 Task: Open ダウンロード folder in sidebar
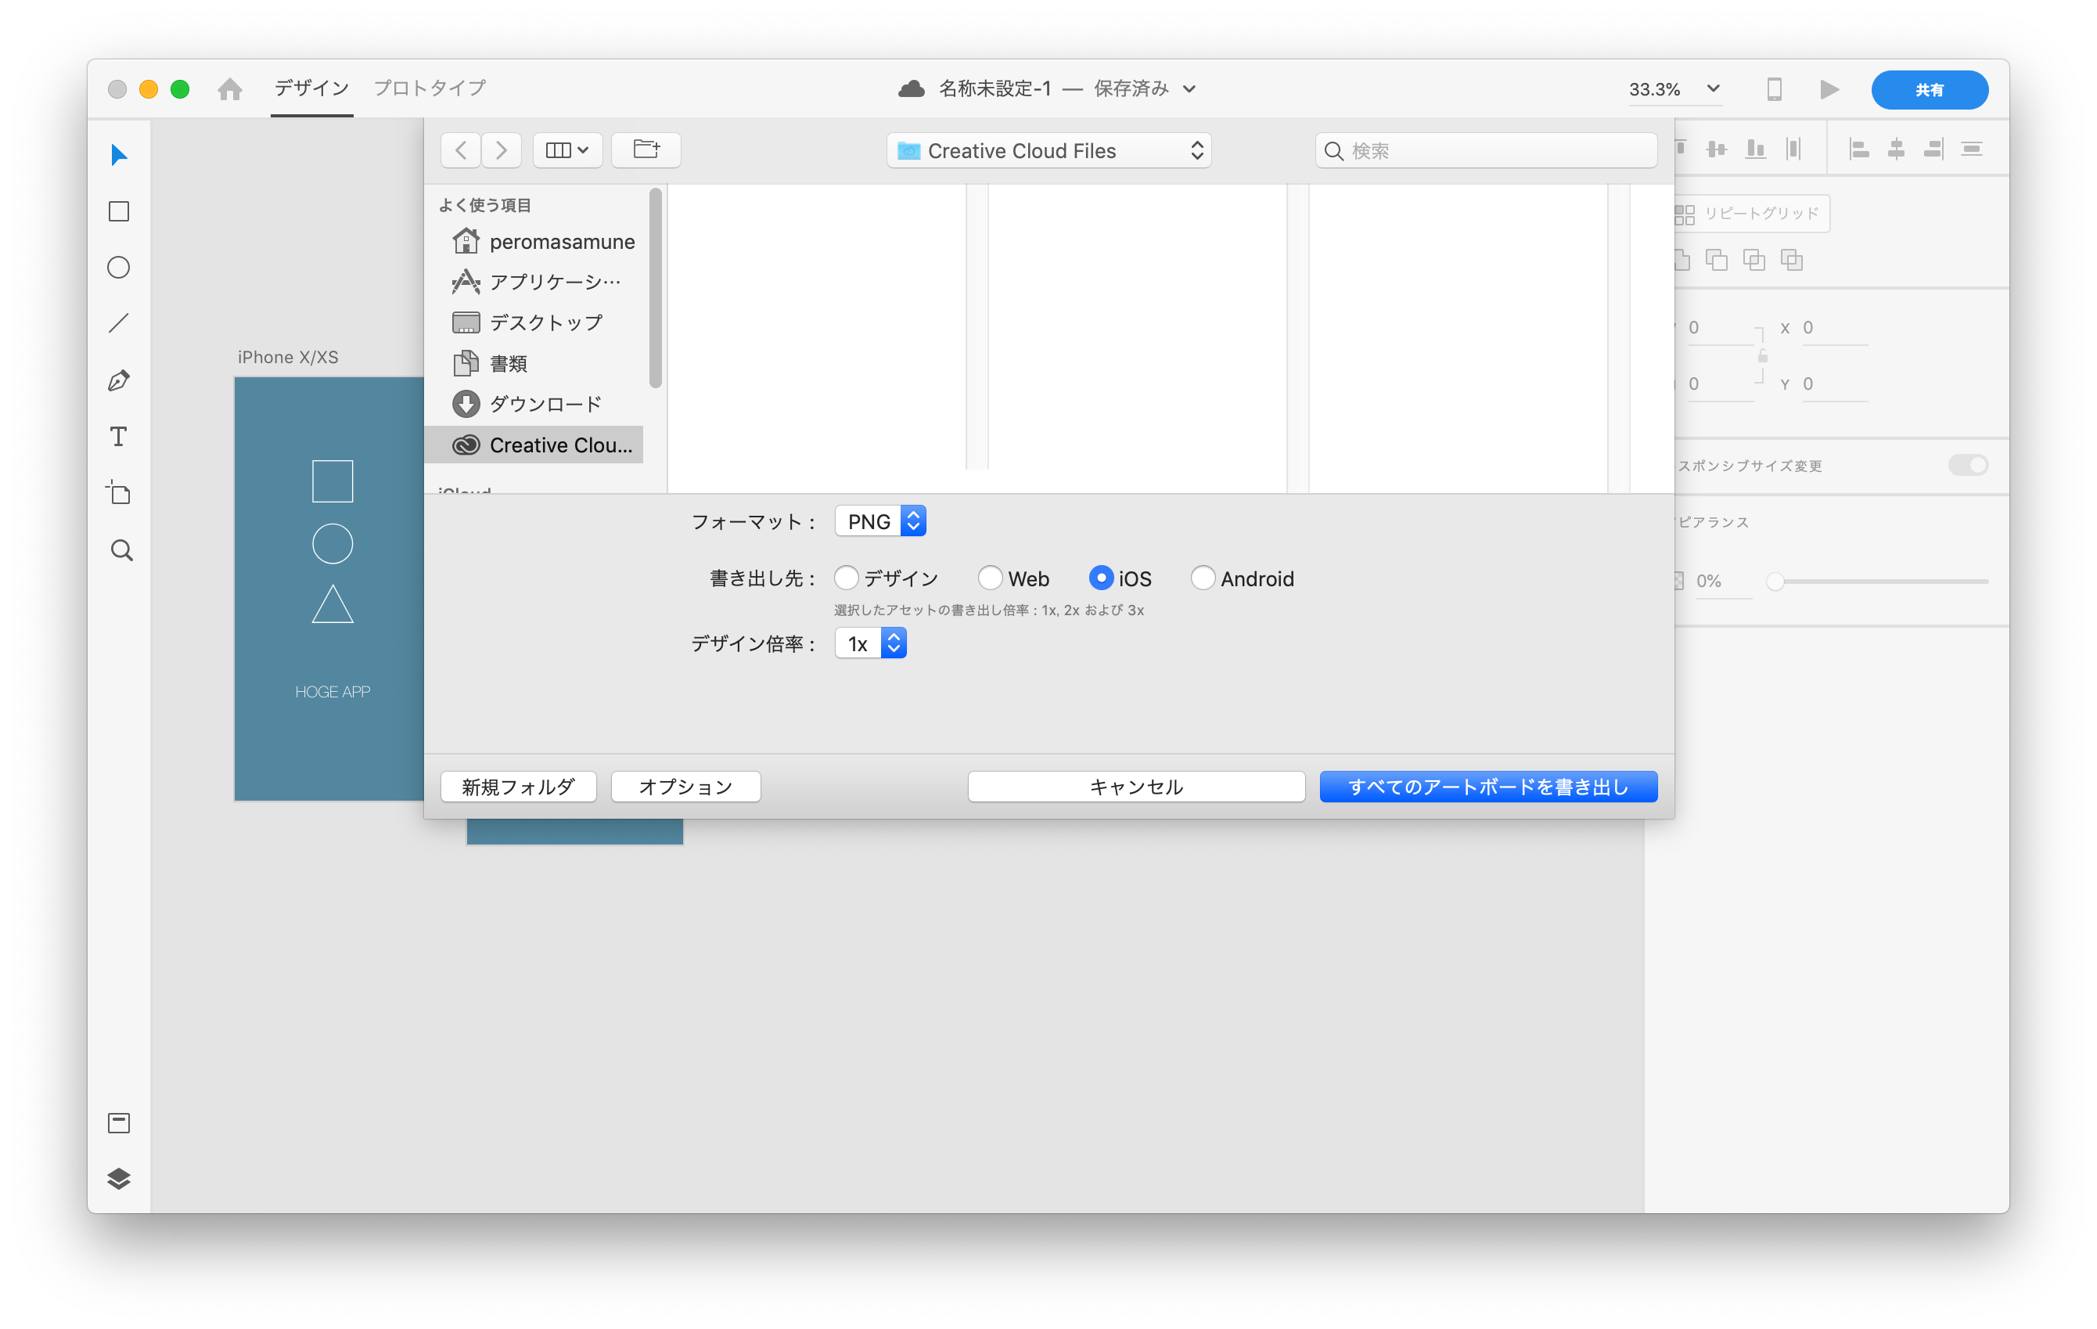tap(543, 404)
